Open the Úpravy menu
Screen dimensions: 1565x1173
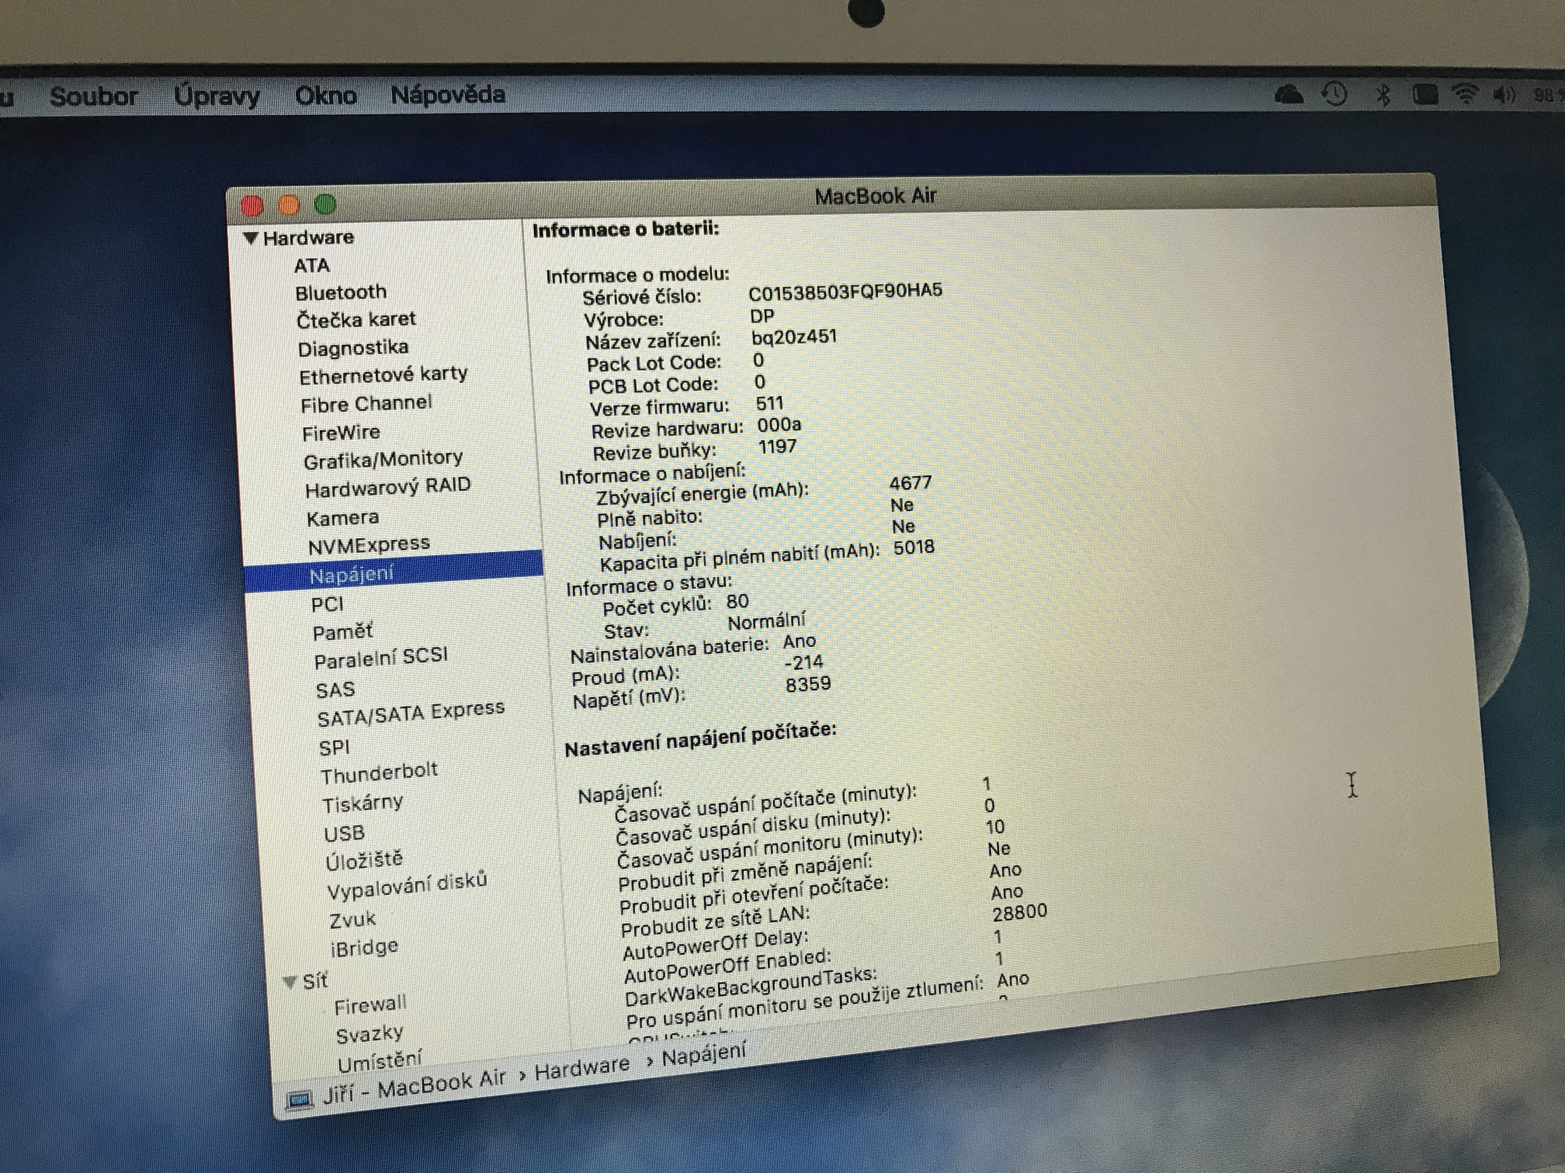click(x=217, y=96)
